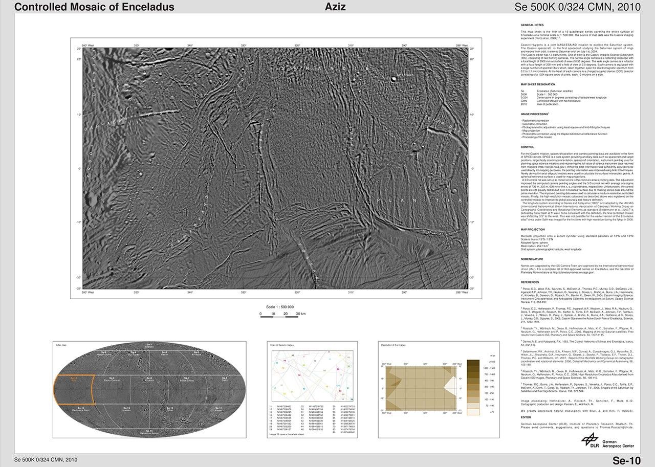The width and height of the screenshot is (655, 467).
Task: Click the Se-8 quadrangle in the index map
Action: point(149,381)
